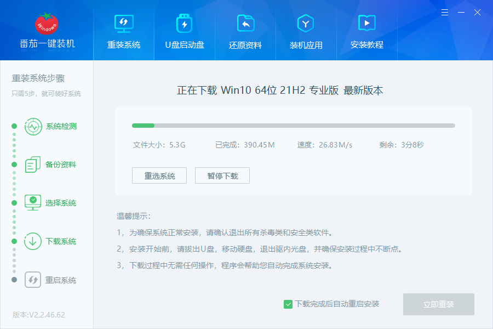The height and width of the screenshot is (329, 493).
Task: Click the 下载完成后自动重启安装 label text
Action: [x=337, y=304]
